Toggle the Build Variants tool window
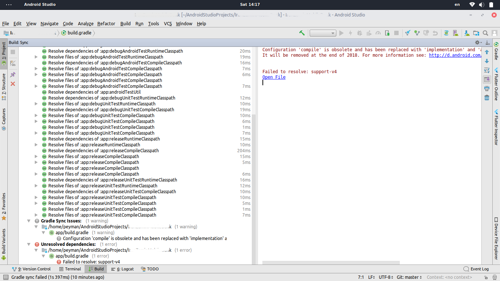 pyautogui.click(x=4, y=244)
